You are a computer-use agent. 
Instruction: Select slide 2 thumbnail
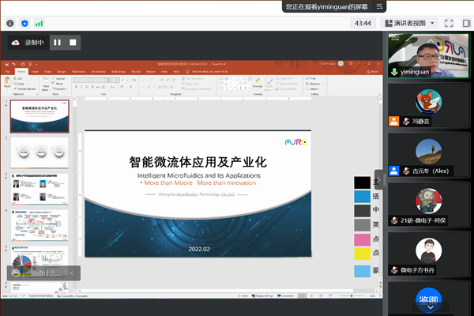tap(39, 150)
